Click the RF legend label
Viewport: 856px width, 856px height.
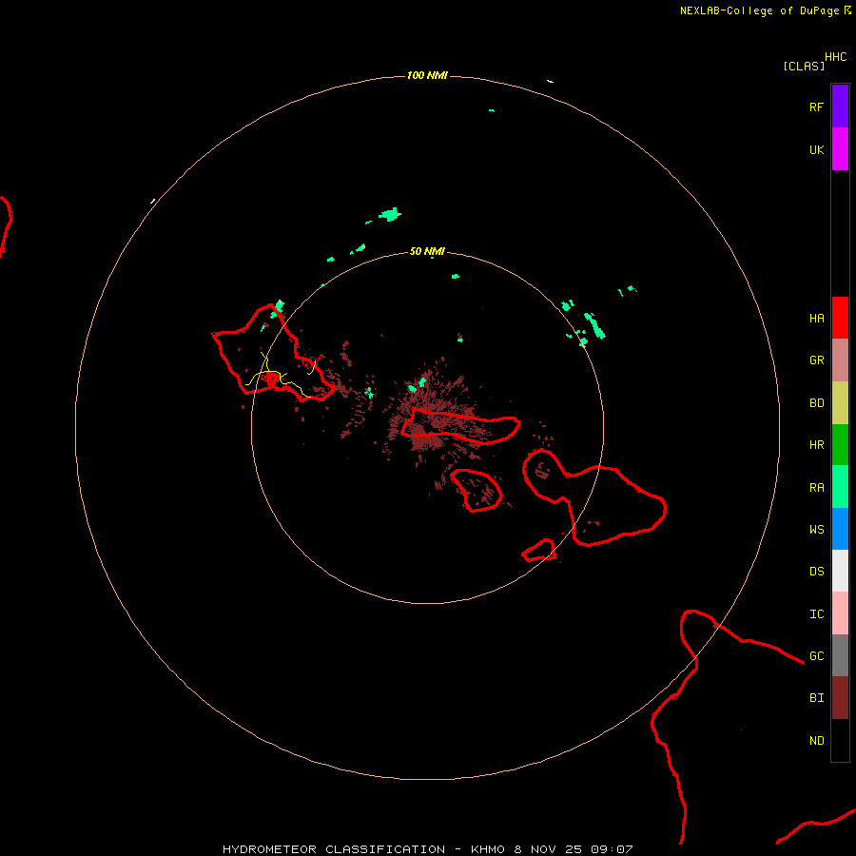pyautogui.click(x=816, y=107)
